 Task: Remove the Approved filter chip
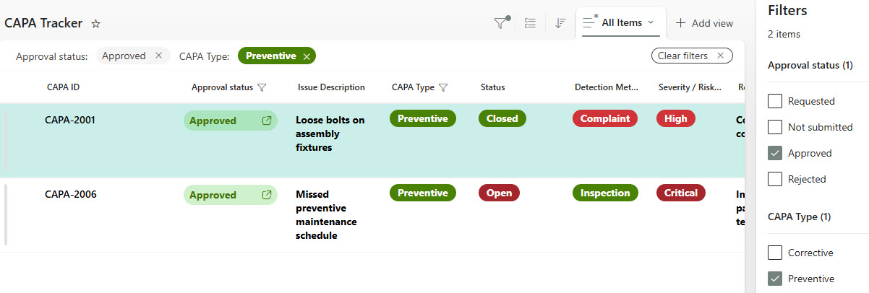pyautogui.click(x=158, y=56)
